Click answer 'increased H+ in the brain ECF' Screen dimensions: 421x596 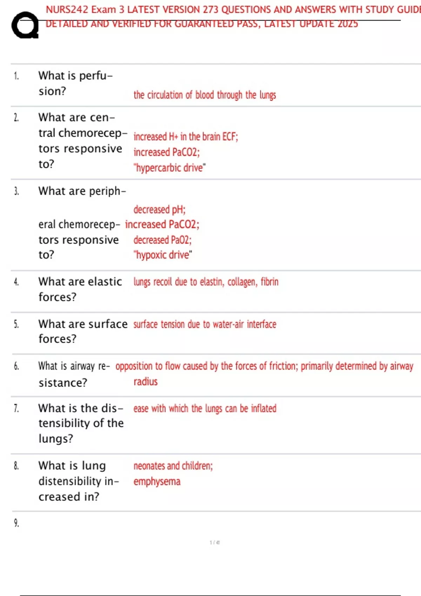pyautogui.click(x=186, y=136)
